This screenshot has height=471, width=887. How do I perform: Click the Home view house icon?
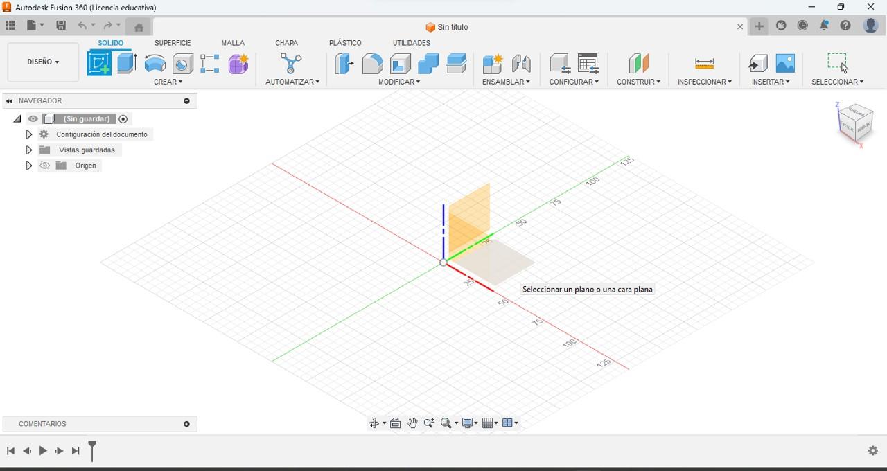click(x=139, y=27)
